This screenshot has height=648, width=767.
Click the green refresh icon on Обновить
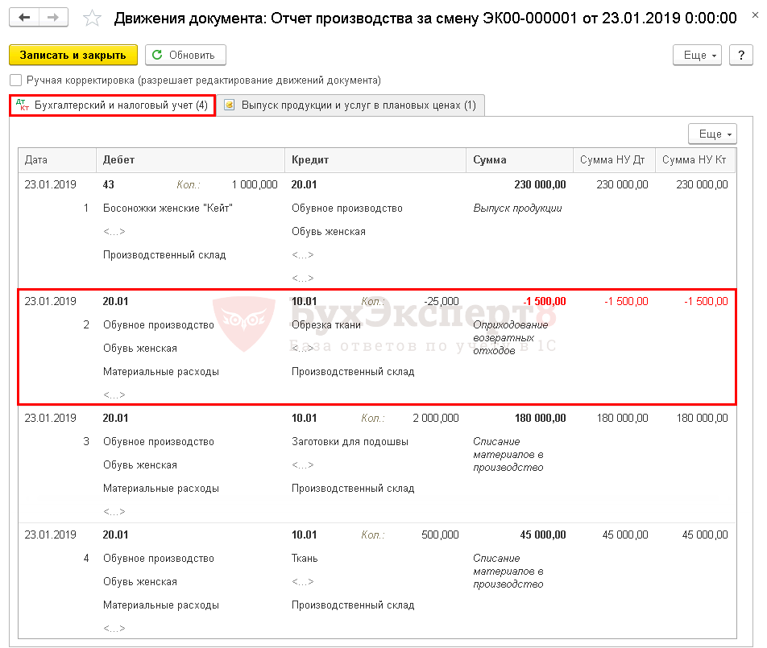point(158,55)
